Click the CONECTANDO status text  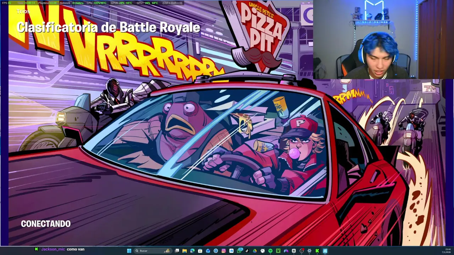(46, 224)
